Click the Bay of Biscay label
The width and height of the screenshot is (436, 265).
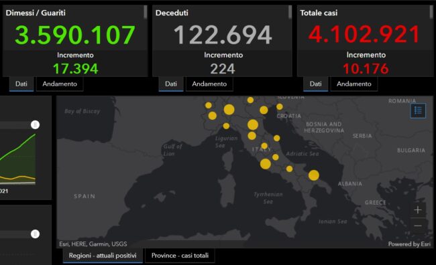coord(83,111)
